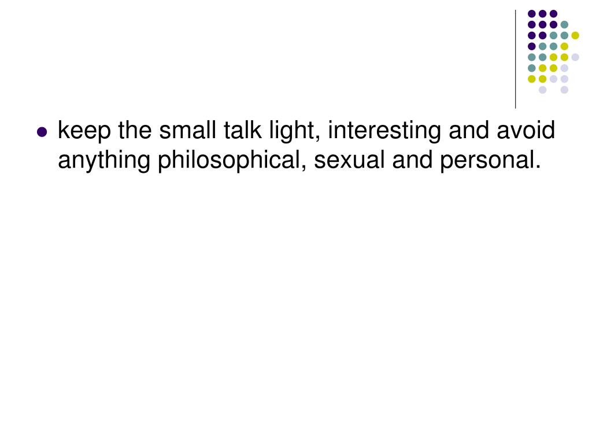Image resolution: width=592 pixels, height=444 pixels.
Task: Click the top-left dark purple dot in grid
Action: [532, 14]
